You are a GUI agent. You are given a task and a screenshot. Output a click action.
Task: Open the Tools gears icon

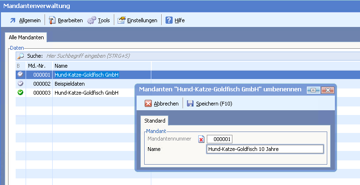(x=92, y=20)
